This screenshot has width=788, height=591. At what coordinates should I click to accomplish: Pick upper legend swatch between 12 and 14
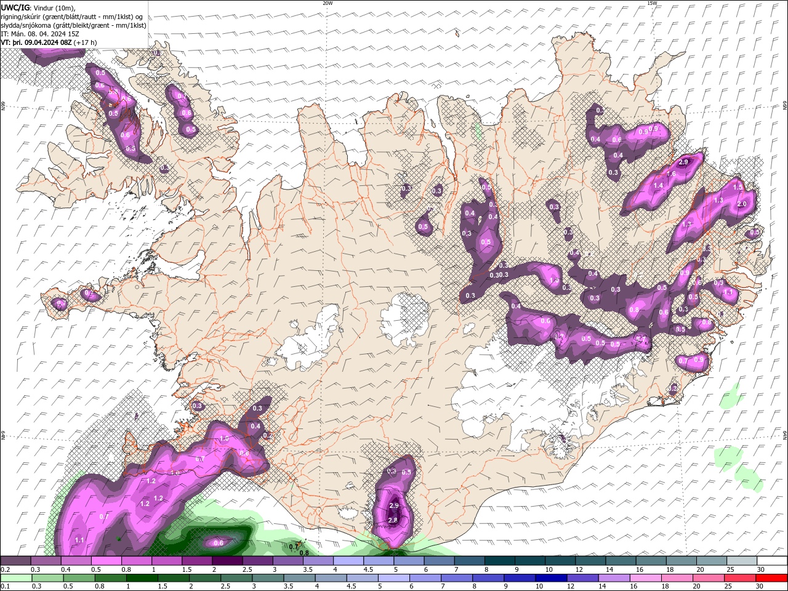click(591, 560)
